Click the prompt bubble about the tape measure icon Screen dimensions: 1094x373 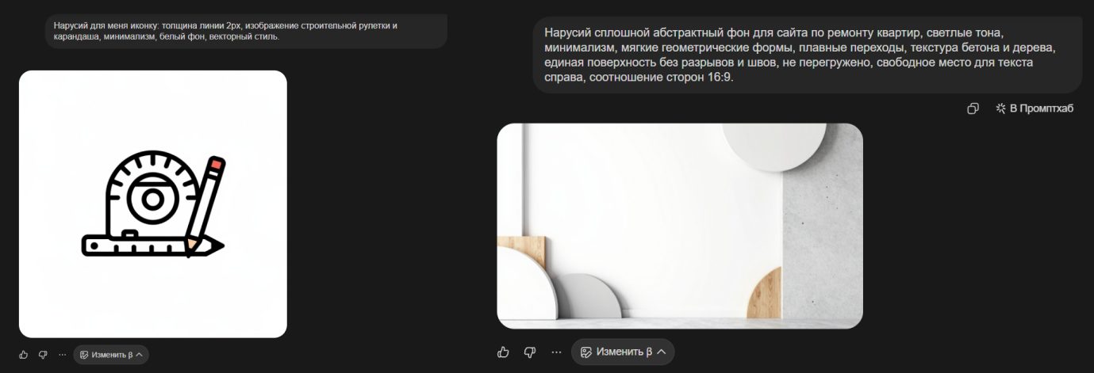click(x=246, y=31)
